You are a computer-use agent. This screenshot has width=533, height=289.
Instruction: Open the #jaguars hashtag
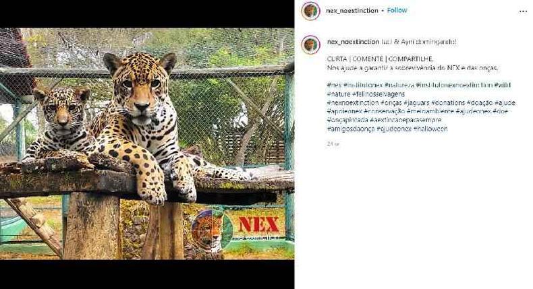click(416, 102)
